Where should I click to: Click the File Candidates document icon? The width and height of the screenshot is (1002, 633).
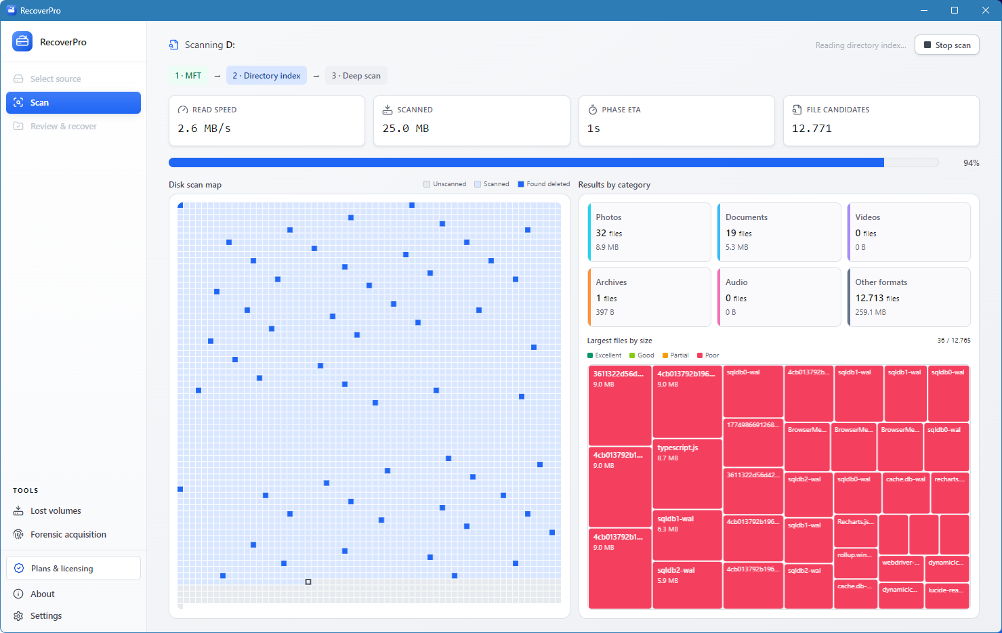click(797, 110)
